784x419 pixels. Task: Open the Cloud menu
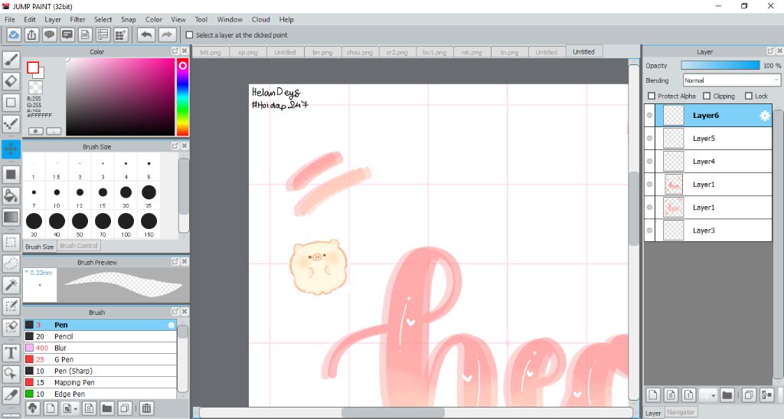tap(260, 19)
